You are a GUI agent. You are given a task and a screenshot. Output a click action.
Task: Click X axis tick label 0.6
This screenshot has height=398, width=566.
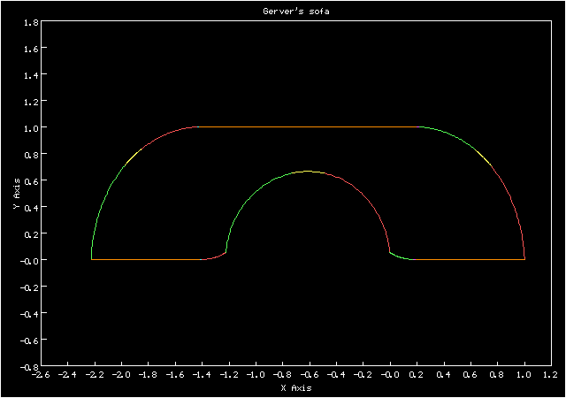(x=470, y=375)
